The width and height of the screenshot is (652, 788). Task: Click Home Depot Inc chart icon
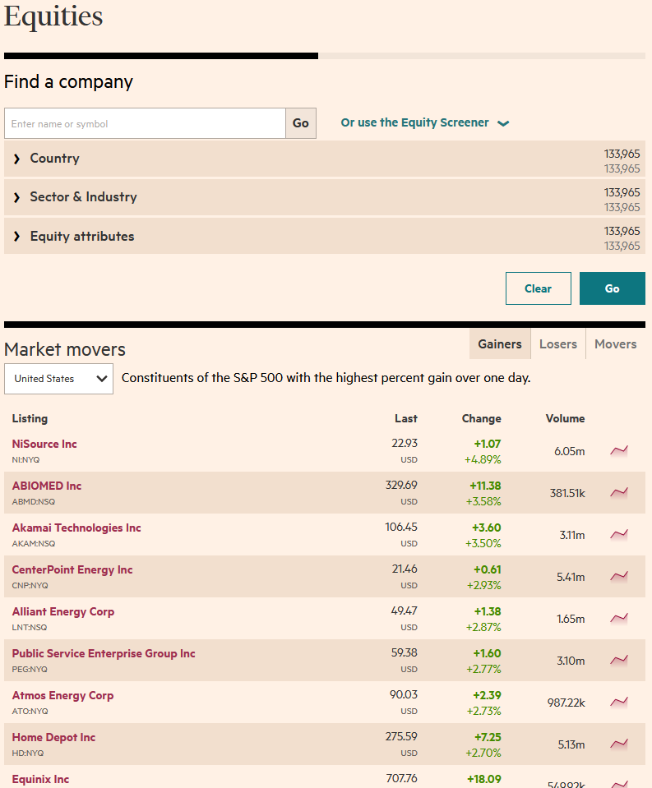[618, 744]
